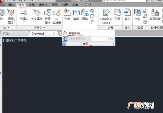
Task: Open Manage Attributes (管理属性) tool
Action: (48, 12)
